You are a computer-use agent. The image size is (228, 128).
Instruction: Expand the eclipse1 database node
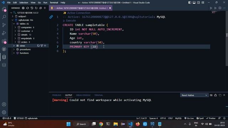coord(12,16)
